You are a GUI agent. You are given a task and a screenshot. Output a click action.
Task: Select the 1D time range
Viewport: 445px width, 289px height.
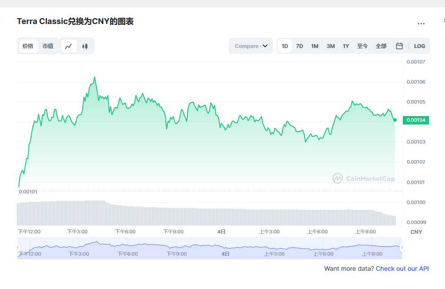[285, 46]
